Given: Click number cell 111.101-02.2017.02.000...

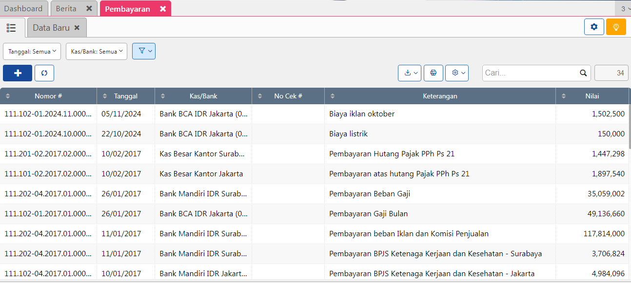Looking at the screenshot, I should pos(48,174).
